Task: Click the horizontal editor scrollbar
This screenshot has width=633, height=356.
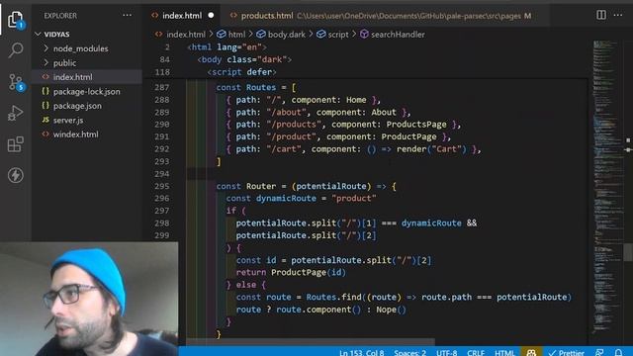Action: pyautogui.click(x=310, y=341)
